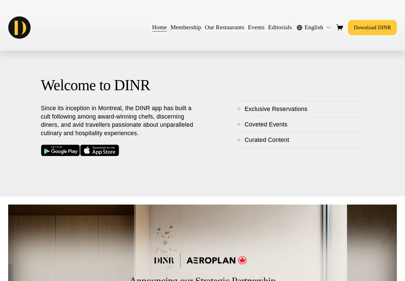Click the yellow Download DINR button
The image size is (405, 281).
[372, 28]
